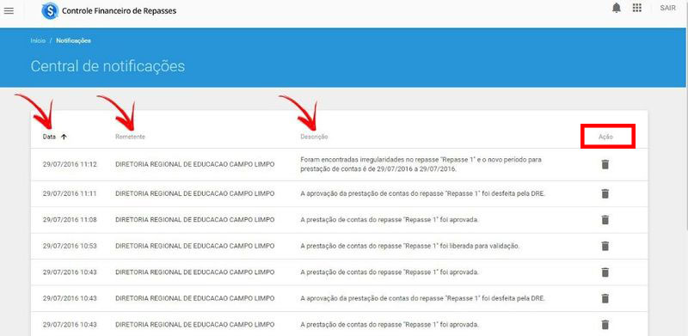
Task: Sort by the Descrição column header
Action: (314, 137)
